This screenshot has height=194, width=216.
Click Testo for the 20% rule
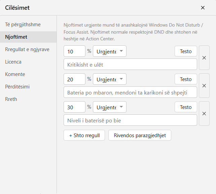pyautogui.click(x=186, y=79)
